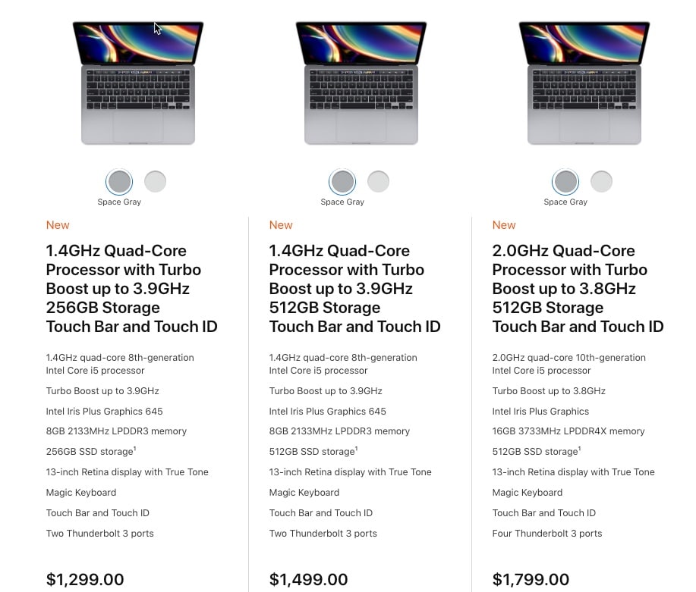Image resolution: width=696 pixels, height=592 pixels.
Task: Open the middle 1.4GHz 512GB laptop image
Action: [x=361, y=83]
